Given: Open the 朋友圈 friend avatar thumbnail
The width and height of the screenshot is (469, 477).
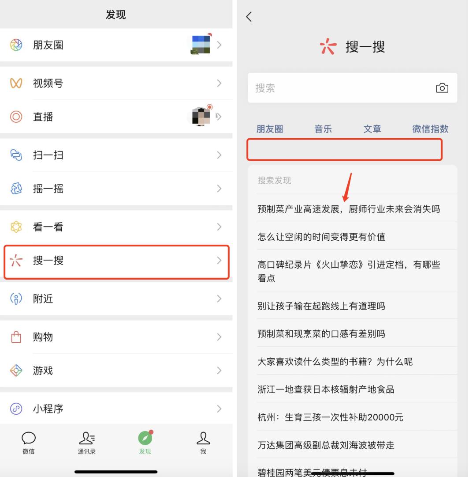Looking at the screenshot, I should click(201, 45).
